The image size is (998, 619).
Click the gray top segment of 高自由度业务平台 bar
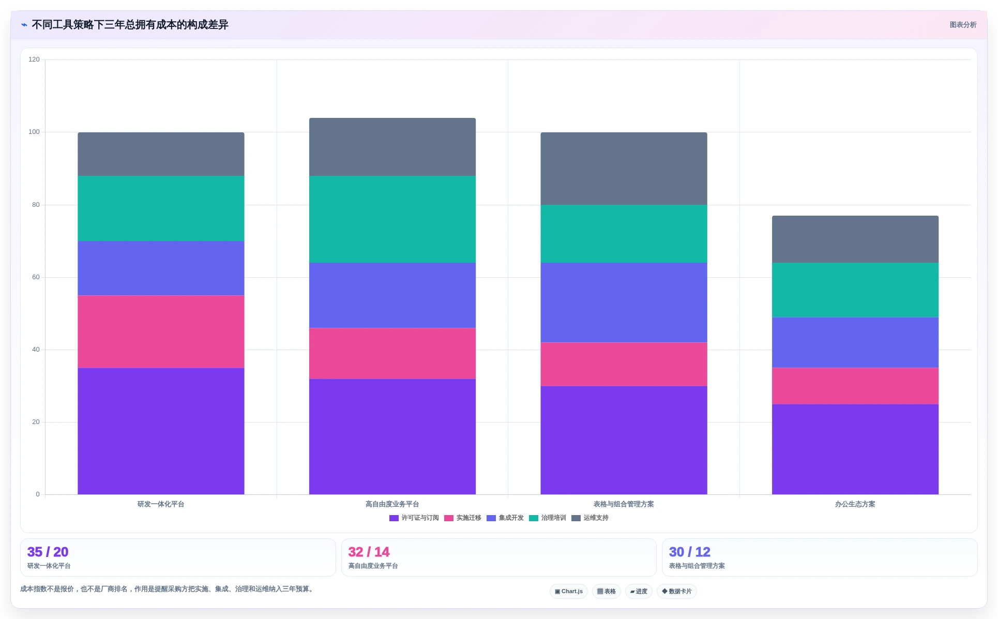click(x=392, y=147)
